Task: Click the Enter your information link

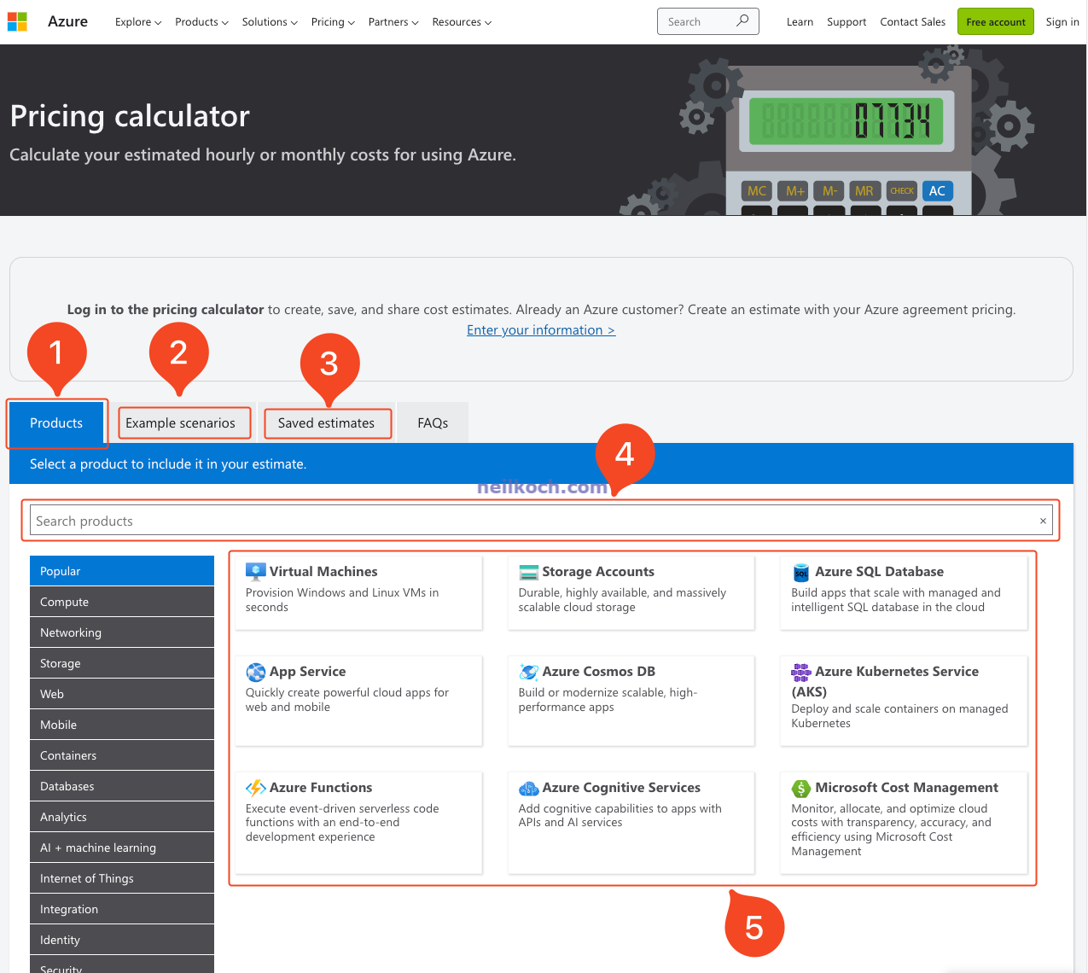Action: tap(541, 330)
